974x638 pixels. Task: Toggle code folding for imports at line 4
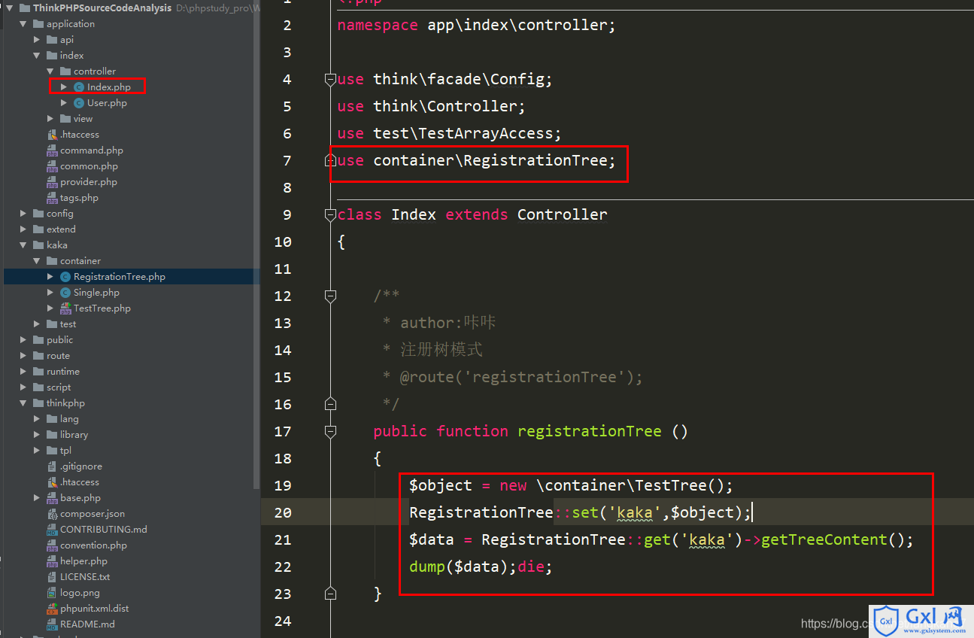tap(329, 79)
